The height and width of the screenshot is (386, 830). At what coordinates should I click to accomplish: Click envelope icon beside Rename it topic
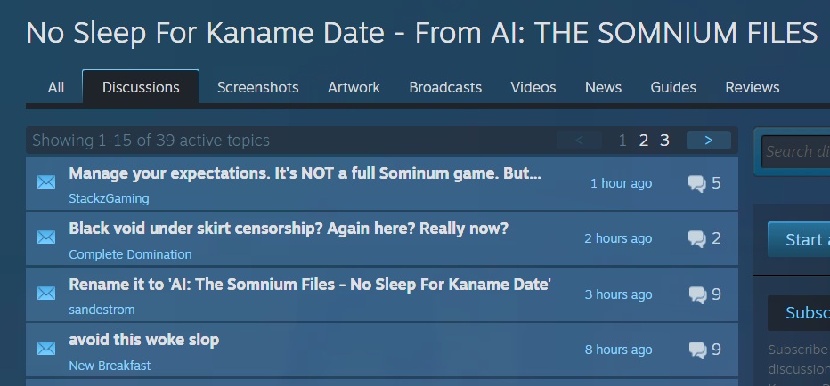pyautogui.click(x=46, y=293)
